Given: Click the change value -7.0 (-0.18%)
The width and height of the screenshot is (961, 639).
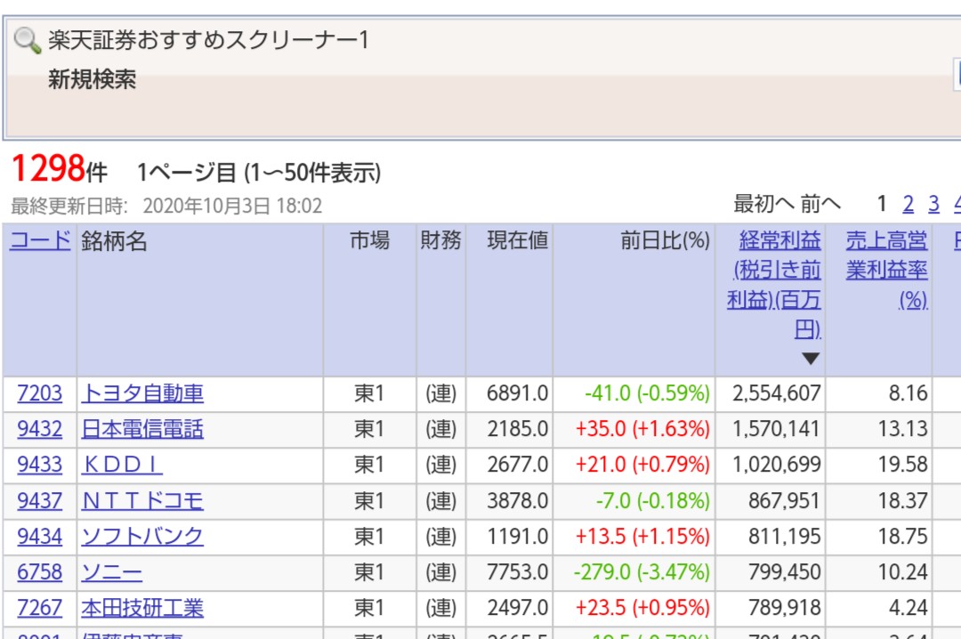Looking at the screenshot, I should pyautogui.click(x=653, y=500).
